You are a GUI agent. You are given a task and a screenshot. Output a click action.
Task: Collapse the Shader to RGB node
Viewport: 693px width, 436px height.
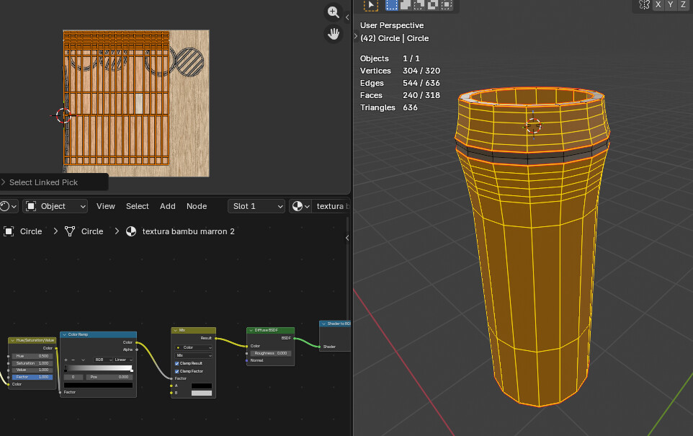(323, 324)
